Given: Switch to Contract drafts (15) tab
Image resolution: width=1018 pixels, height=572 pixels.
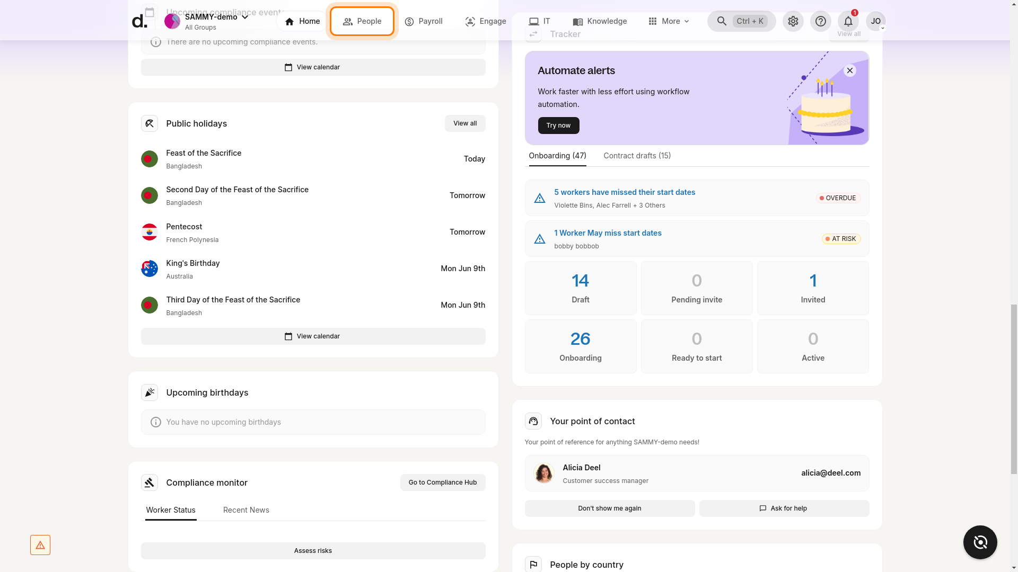Looking at the screenshot, I should click(x=637, y=156).
